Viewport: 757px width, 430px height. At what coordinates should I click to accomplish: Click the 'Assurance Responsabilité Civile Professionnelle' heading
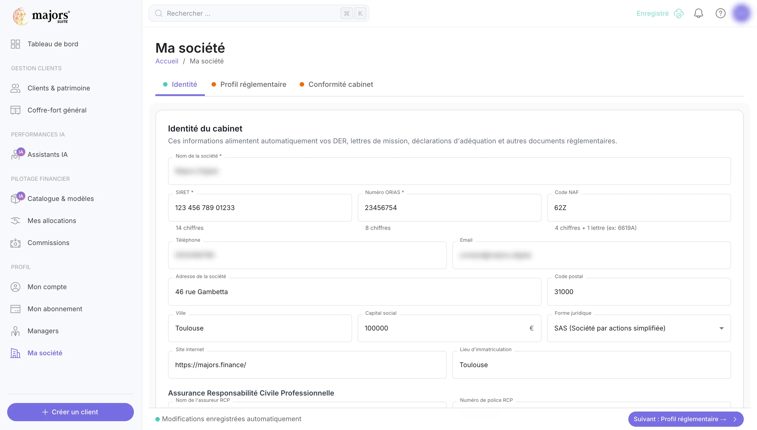[251, 393]
